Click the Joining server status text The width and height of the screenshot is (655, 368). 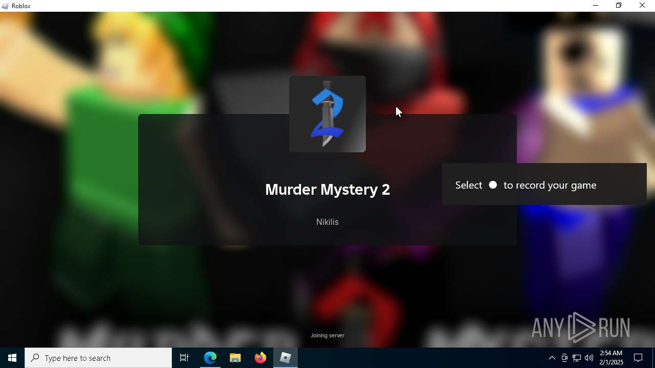click(327, 335)
